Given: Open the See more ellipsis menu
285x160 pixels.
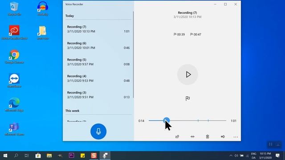Looking at the screenshot, I should [236, 137].
